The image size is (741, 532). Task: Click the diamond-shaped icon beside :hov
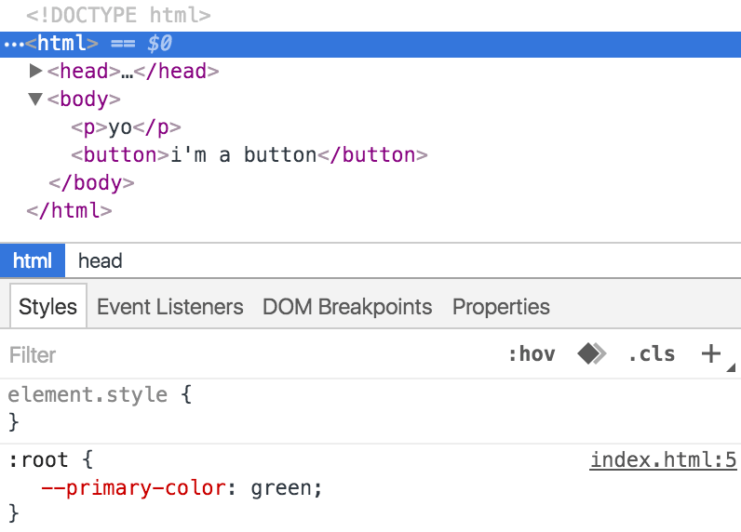pyautogui.click(x=591, y=353)
